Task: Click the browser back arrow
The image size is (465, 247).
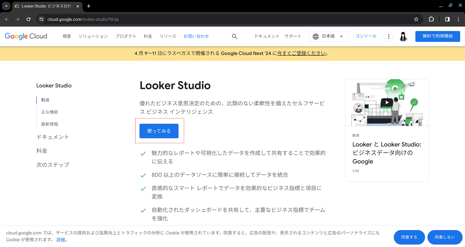Action: pos(7,19)
